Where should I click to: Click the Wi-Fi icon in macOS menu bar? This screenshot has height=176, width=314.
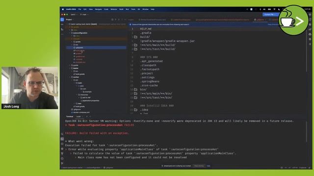[x=274, y=9]
